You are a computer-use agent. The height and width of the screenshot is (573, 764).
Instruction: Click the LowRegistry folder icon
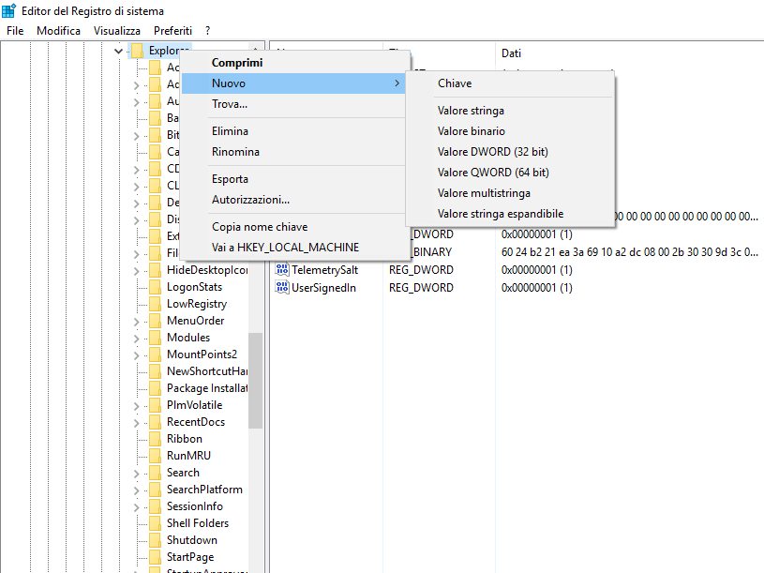tap(155, 304)
